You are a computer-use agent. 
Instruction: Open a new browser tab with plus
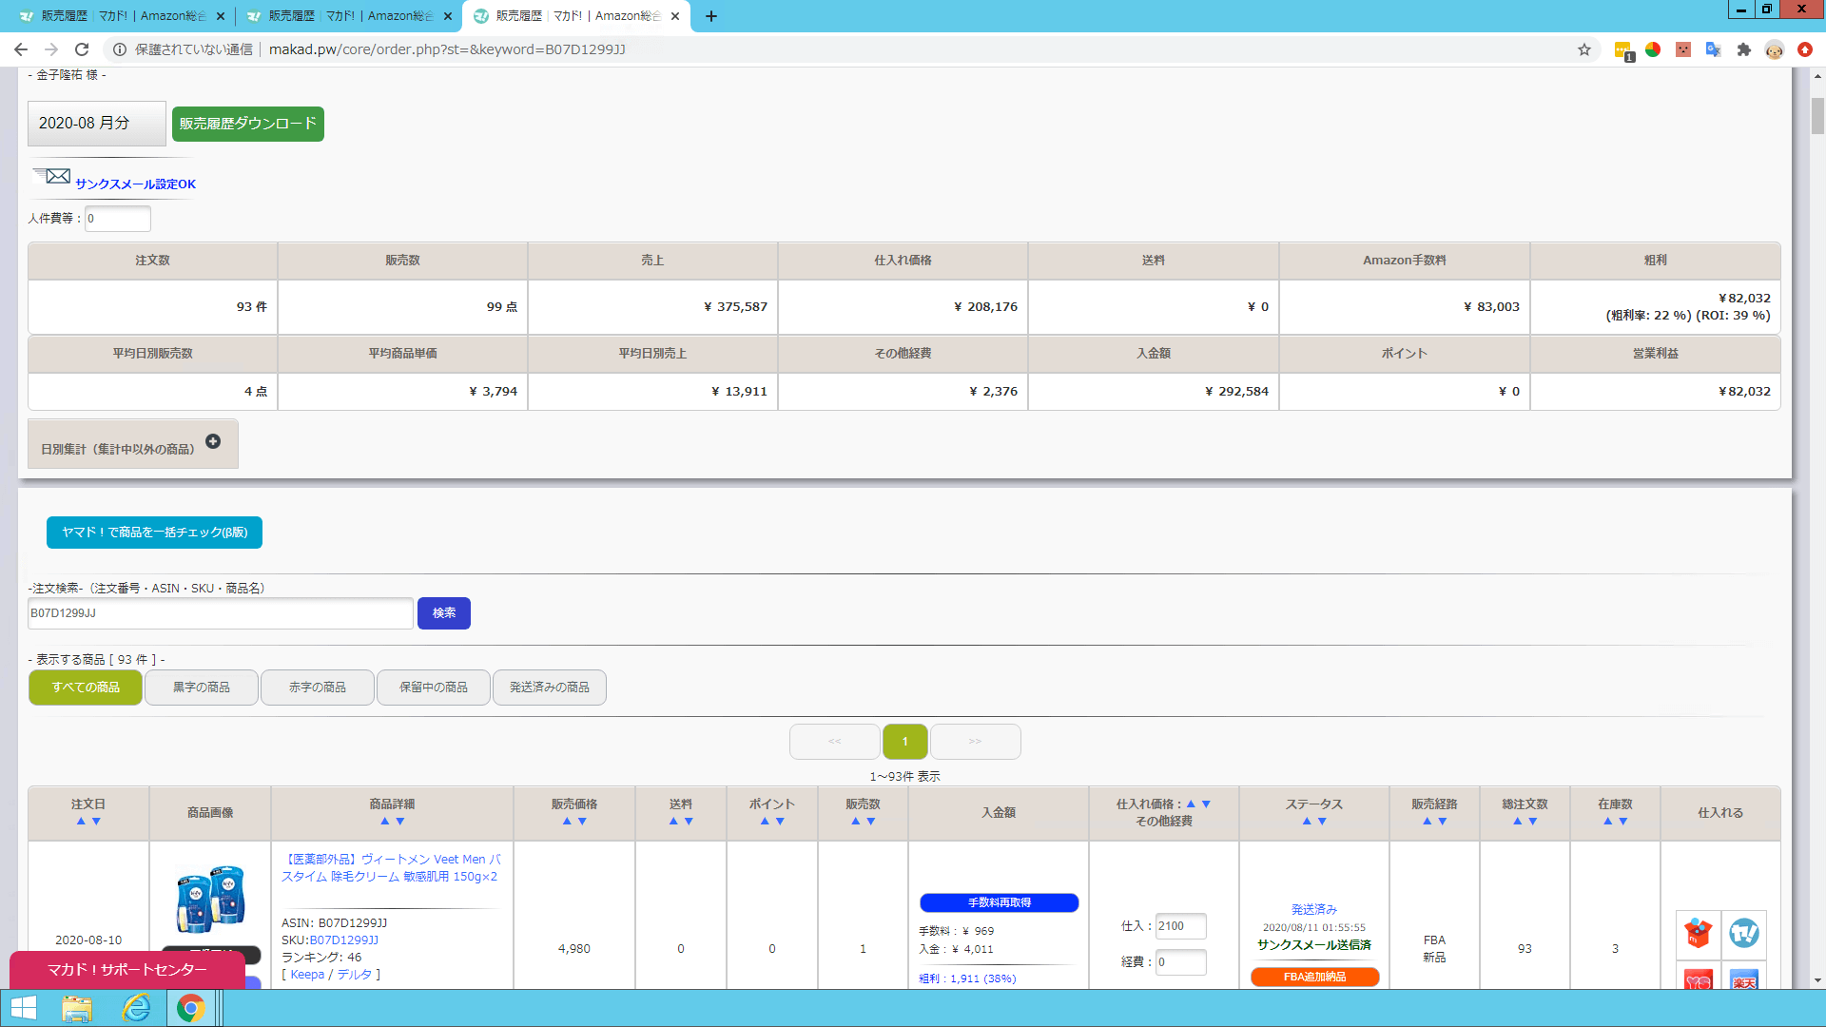(711, 16)
